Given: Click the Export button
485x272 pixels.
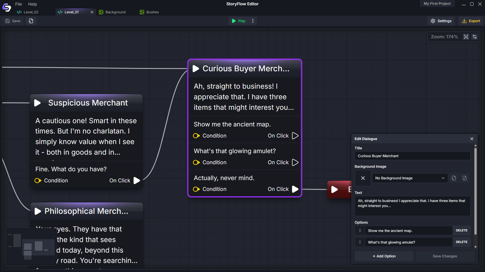Looking at the screenshot, I should point(471,21).
